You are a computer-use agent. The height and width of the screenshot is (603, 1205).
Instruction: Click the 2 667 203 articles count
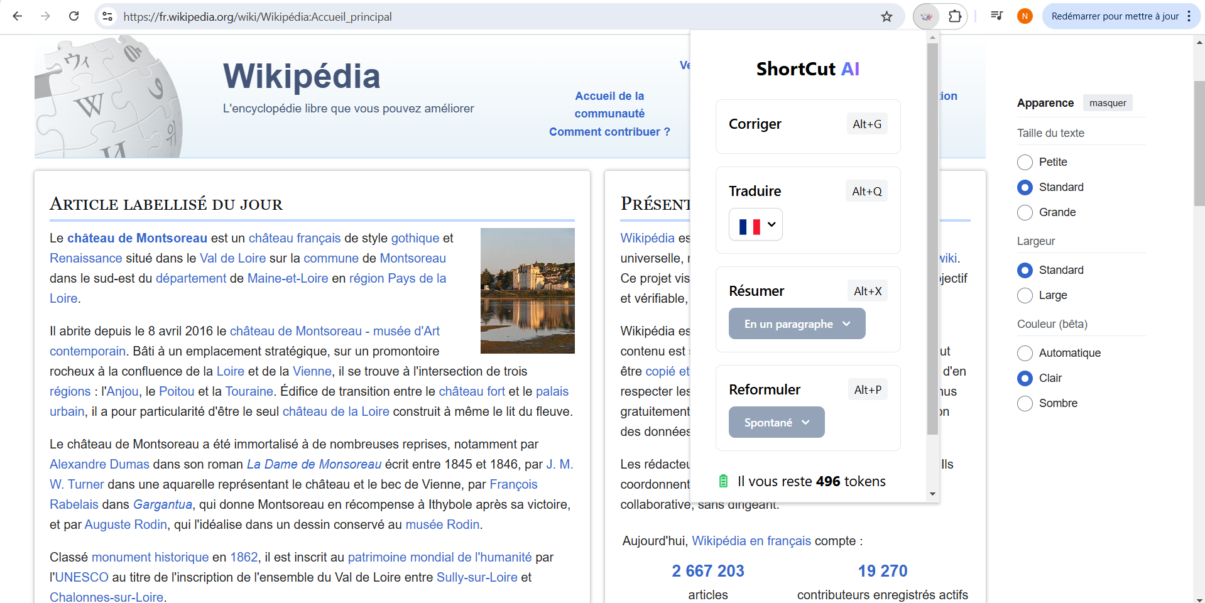[708, 571]
